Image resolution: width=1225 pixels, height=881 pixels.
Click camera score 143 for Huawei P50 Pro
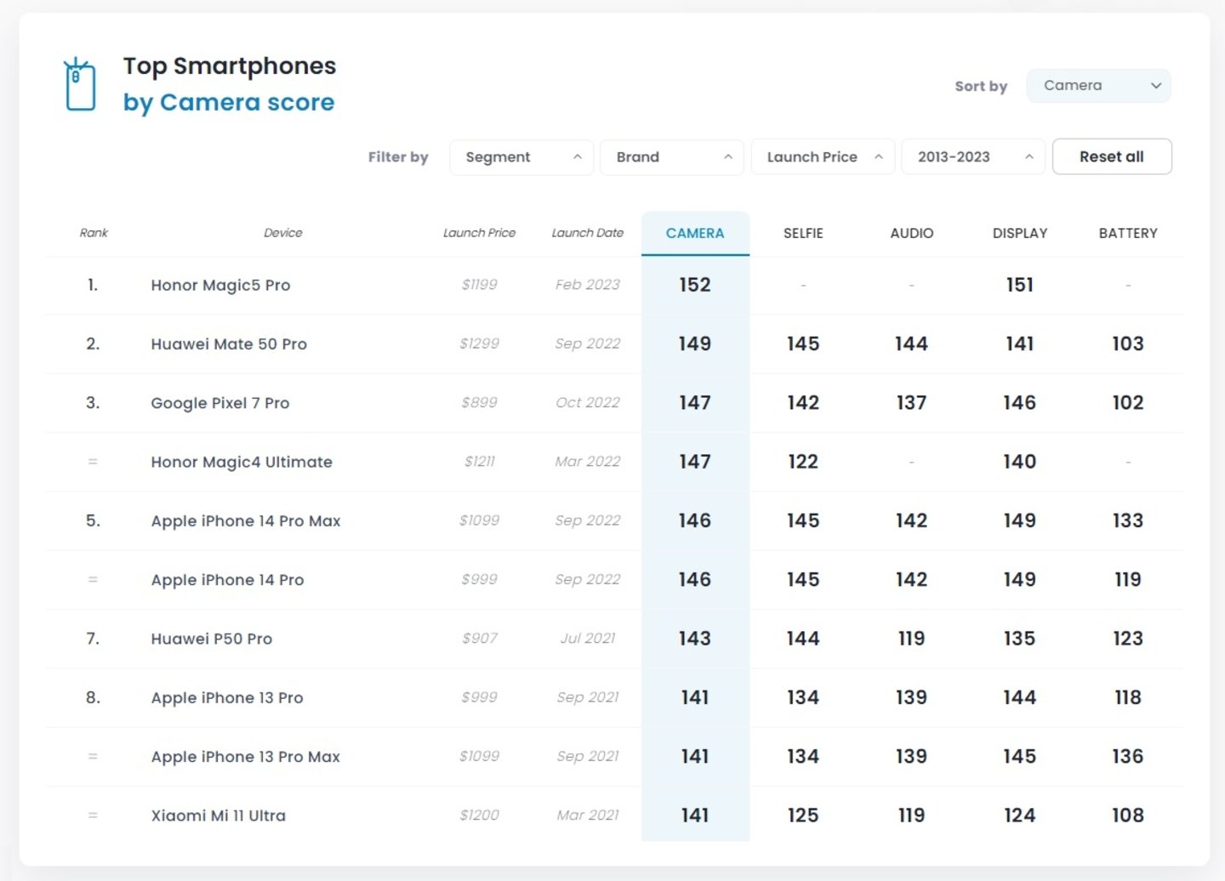[695, 639]
